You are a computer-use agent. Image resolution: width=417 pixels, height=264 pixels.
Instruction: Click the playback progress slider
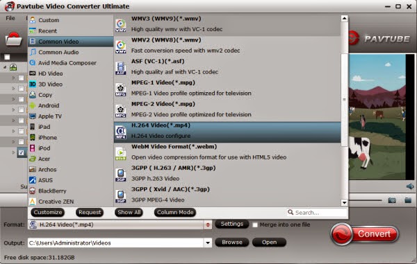coord(366,200)
